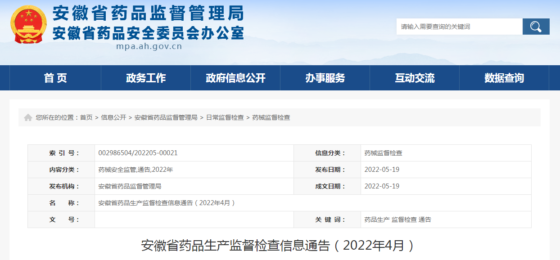Click the 安徽省药品安全委员会办公室 subtitle
The height and width of the screenshot is (260, 560).
(148, 33)
